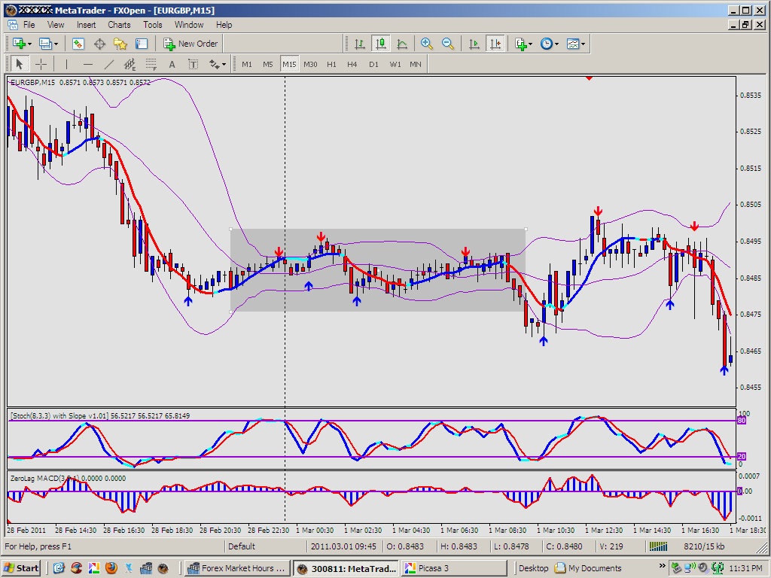Open the Market Watch window icon
771x578 pixels.
click(x=78, y=44)
